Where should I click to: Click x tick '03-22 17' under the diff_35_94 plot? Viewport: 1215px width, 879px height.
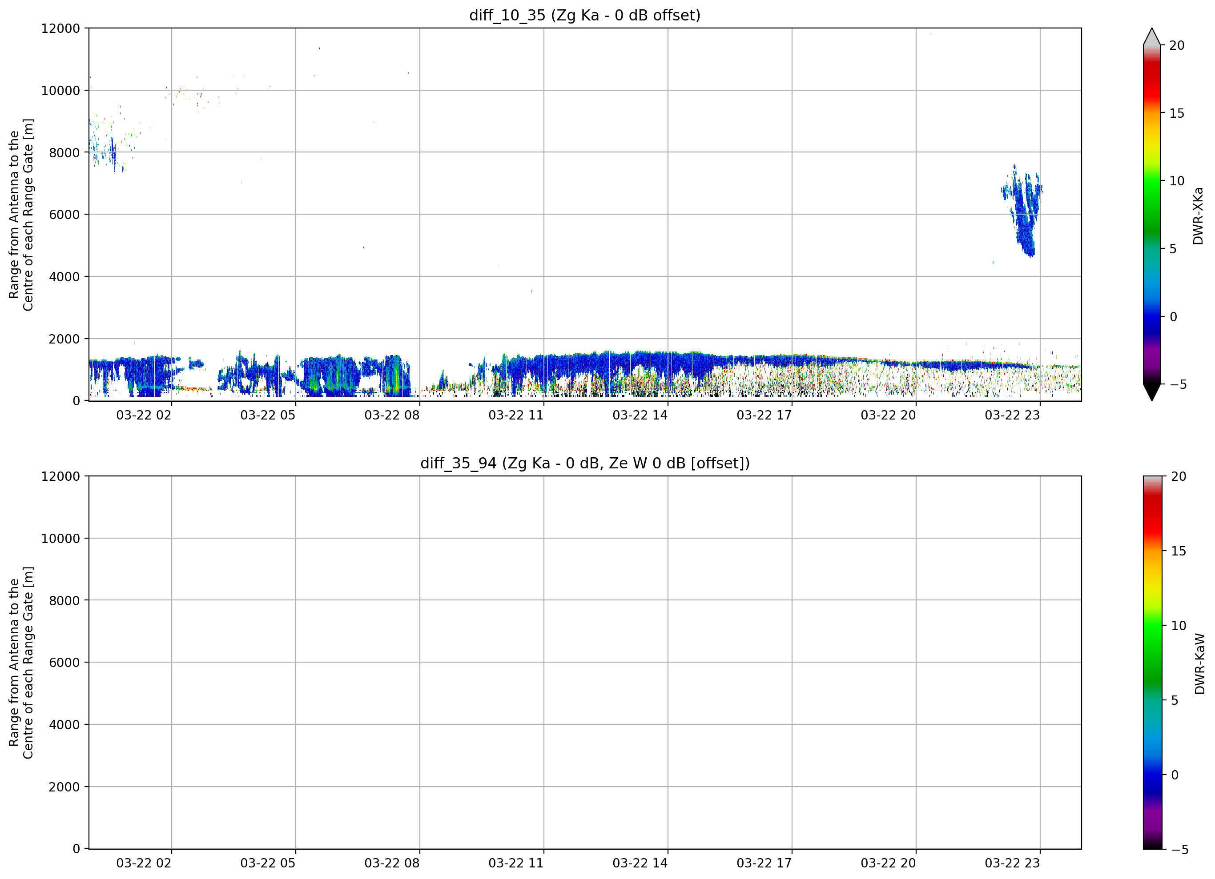click(x=764, y=863)
